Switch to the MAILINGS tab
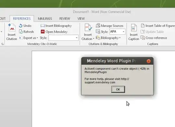Screen dimensions: 175x127 pyautogui.click(x=45, y=19)
